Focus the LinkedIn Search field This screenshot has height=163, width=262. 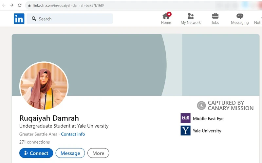click(x=70, y=19)
